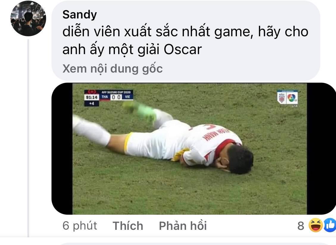Open the reaction count 8

(301, 226)
